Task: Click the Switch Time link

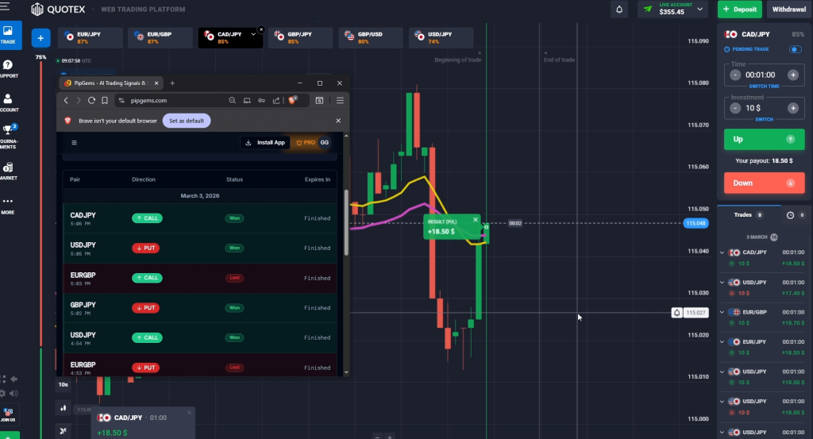Action: [765, 86]
